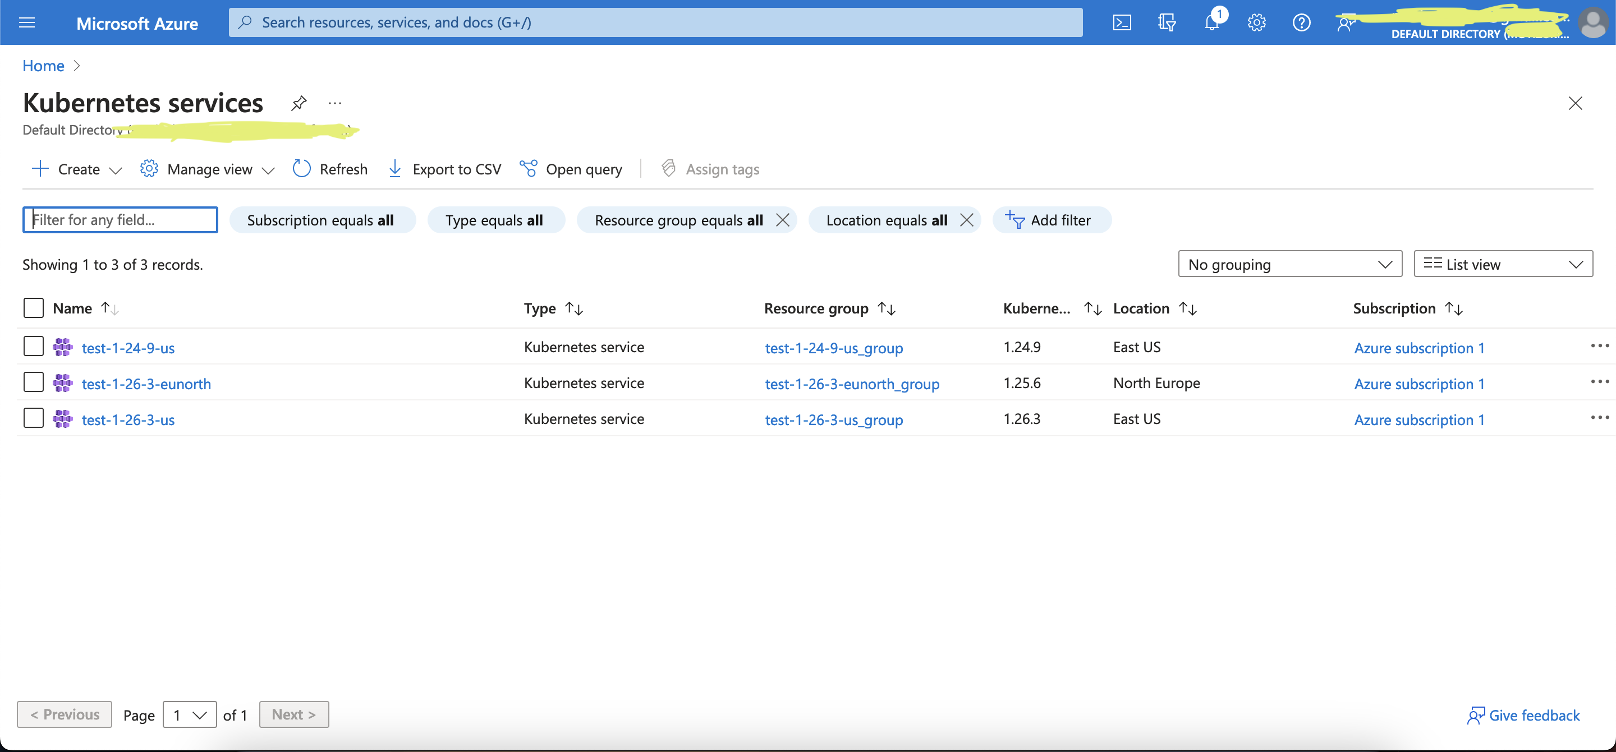Pin the Kubernetes services page
Screen dimensions: 1616x752
299,103
